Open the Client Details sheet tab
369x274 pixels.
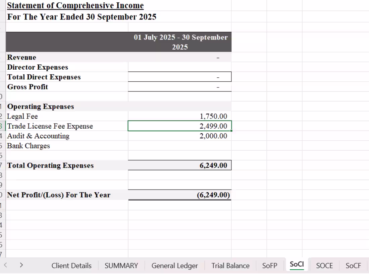71,266
